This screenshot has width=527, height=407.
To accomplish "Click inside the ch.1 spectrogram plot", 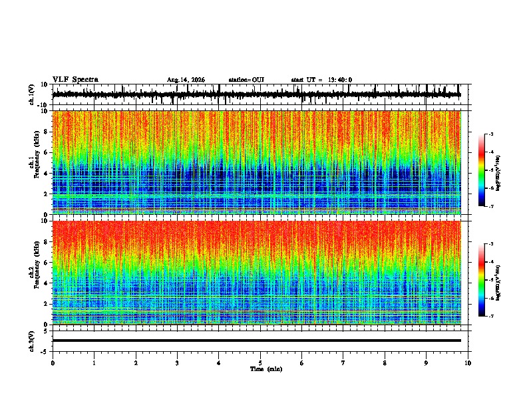I will [x=257, y=162].
